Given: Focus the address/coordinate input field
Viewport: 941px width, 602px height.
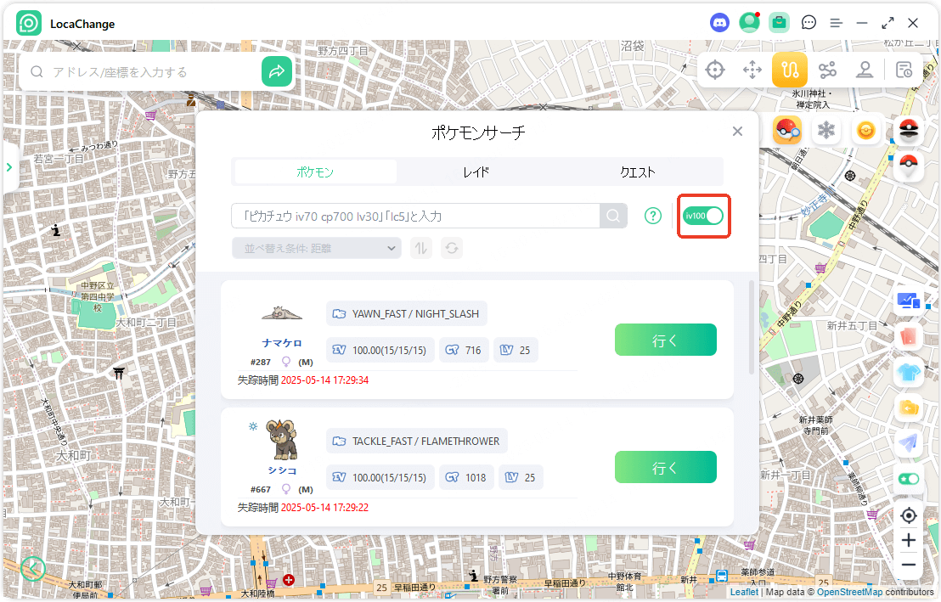Looking at the screenshot, I should pyautogui.click(x=153, y=72).
